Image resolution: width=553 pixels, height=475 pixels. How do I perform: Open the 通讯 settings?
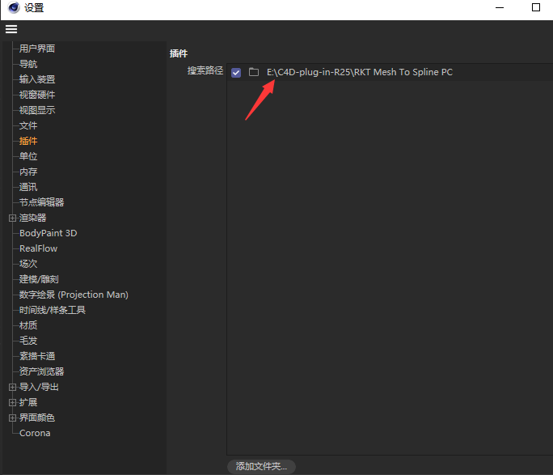click(28, 187)
